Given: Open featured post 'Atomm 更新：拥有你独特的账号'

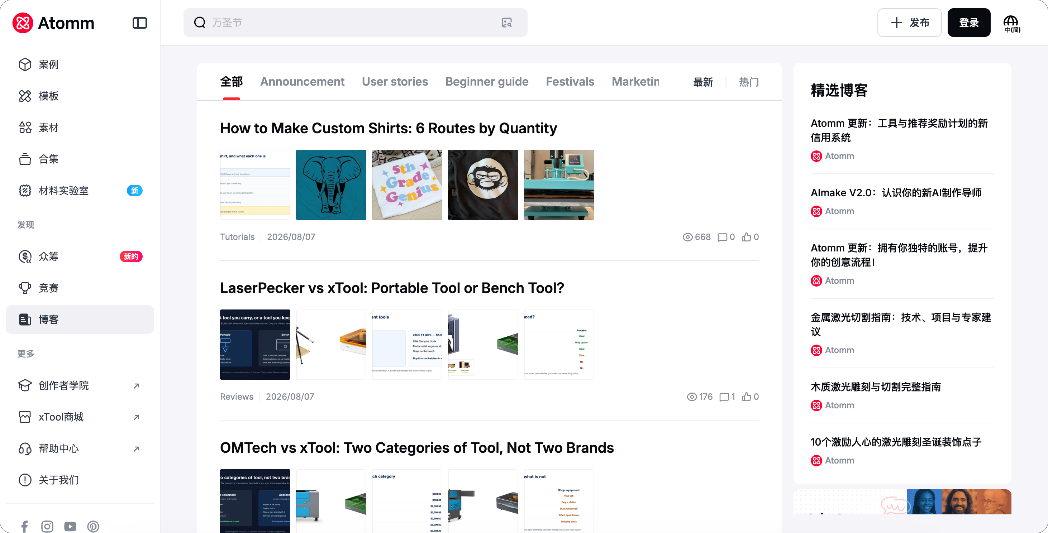Looking at the screenshot, I should coord(899,255).
